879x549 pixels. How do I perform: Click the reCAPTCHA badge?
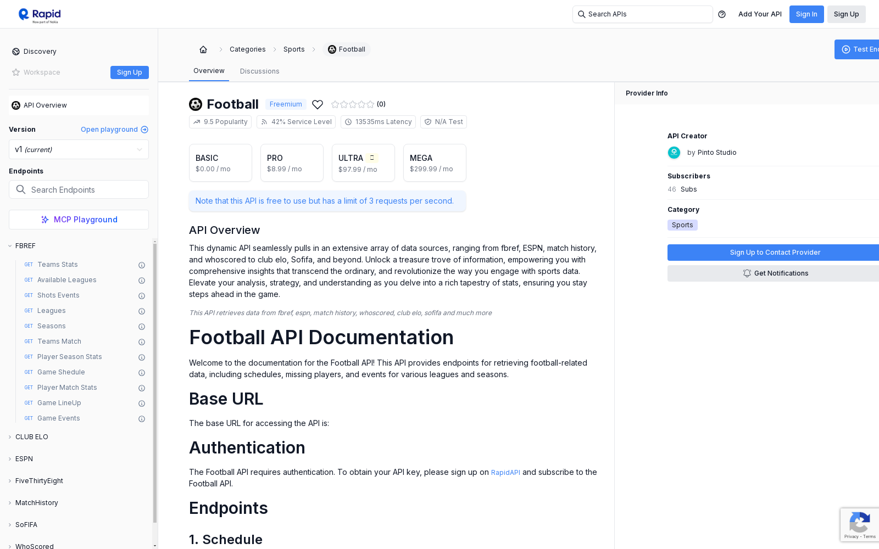pos(860,525)
